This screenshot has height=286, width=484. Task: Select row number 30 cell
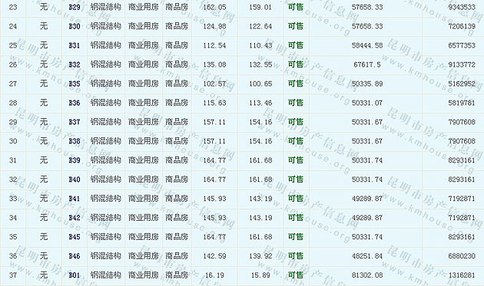[x=13, y=141]
